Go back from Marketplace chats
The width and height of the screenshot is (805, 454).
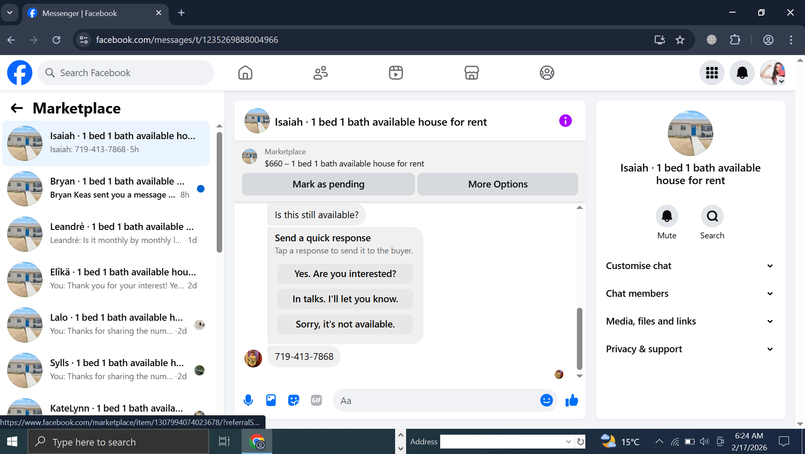(17, 108)
